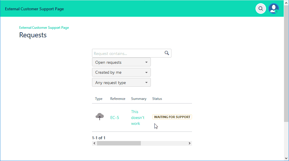This screenshot has width=289, height=161.
Task: Click the magnifier inside the request search box
Action: pyautogui.click(x=167, y=53)
